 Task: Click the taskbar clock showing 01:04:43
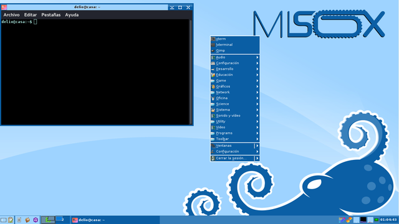point(388,220)
